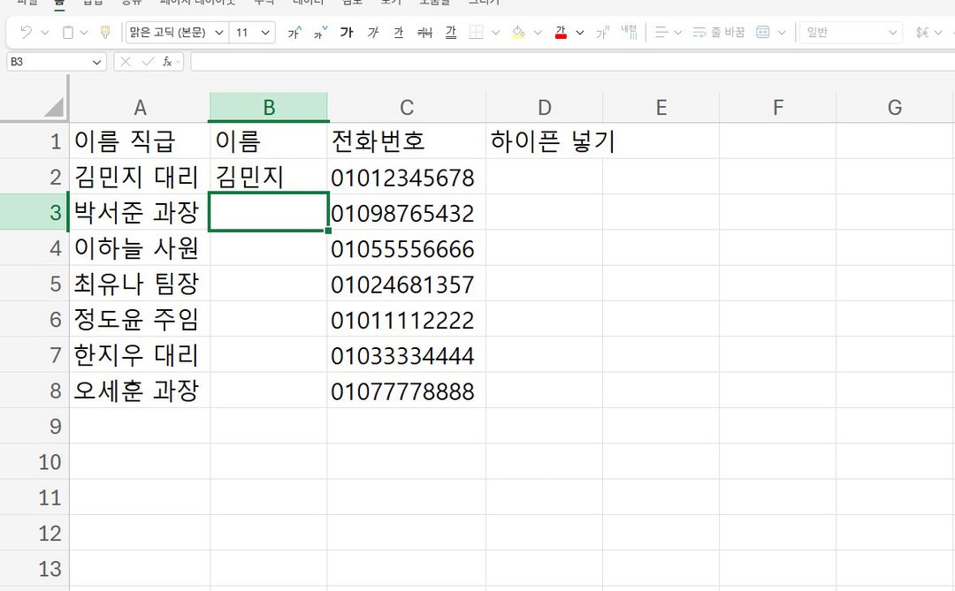Image resolution: width=955 pixels, height=591 pixels.
Task: Select row 9 header
Action: click(x=34, y=426)
